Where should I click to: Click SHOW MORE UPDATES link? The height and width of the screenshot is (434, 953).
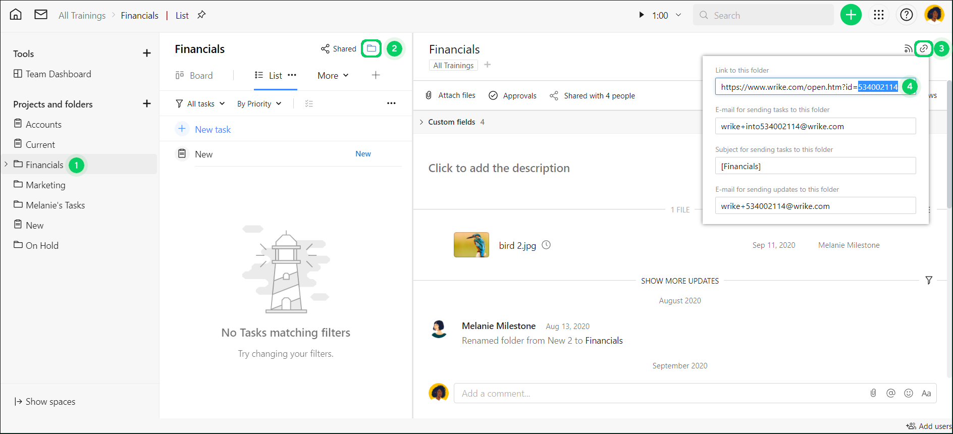coord(679,281)
